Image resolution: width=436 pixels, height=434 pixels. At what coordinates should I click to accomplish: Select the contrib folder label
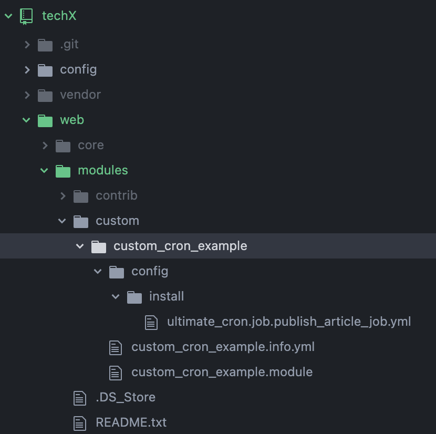(x=117, y=195)
